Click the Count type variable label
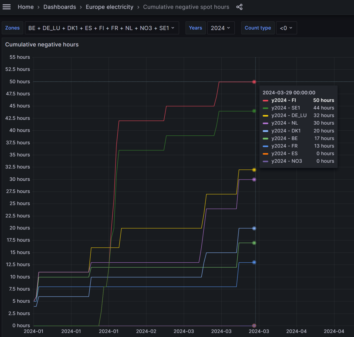Image resolution: width=354 pixels, height=337 pixels. tap(258, 28)
